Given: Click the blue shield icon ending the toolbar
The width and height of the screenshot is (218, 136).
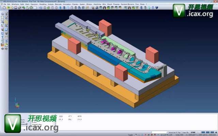Looking at the screenshot, I should tap(157, 7).
